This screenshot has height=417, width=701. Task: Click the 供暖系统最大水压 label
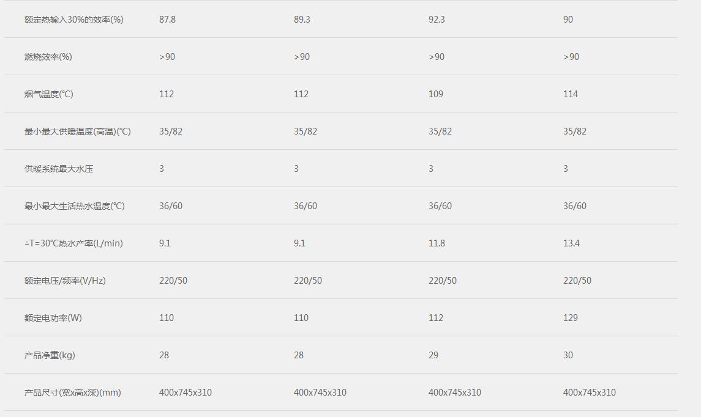[x=59, y=169]
